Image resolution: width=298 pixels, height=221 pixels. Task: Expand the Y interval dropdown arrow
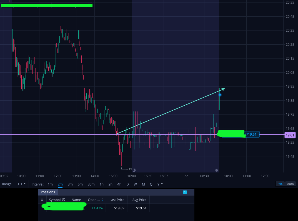[162, 184]
